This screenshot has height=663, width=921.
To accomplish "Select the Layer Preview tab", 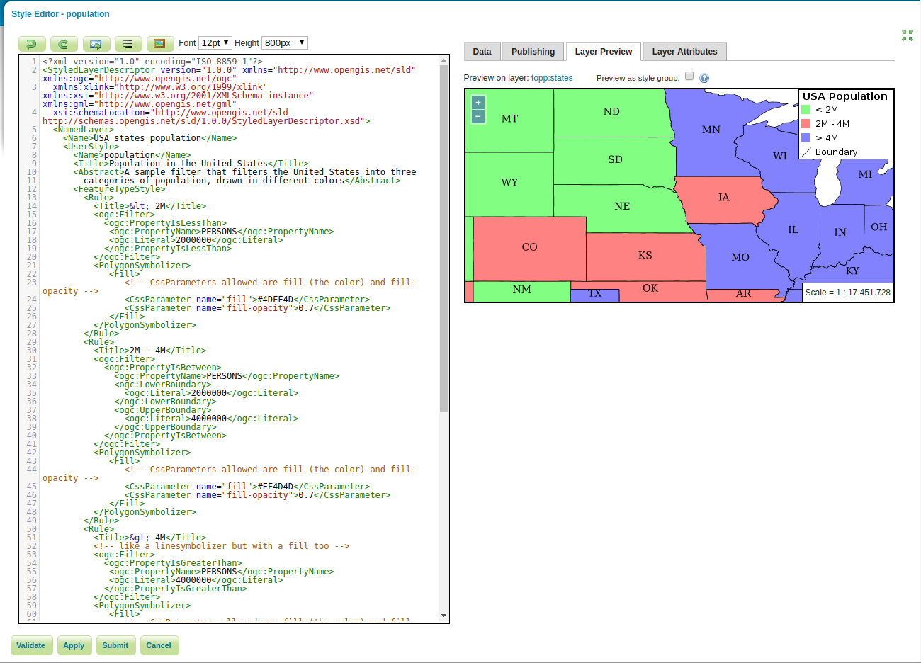I will 604,52.
